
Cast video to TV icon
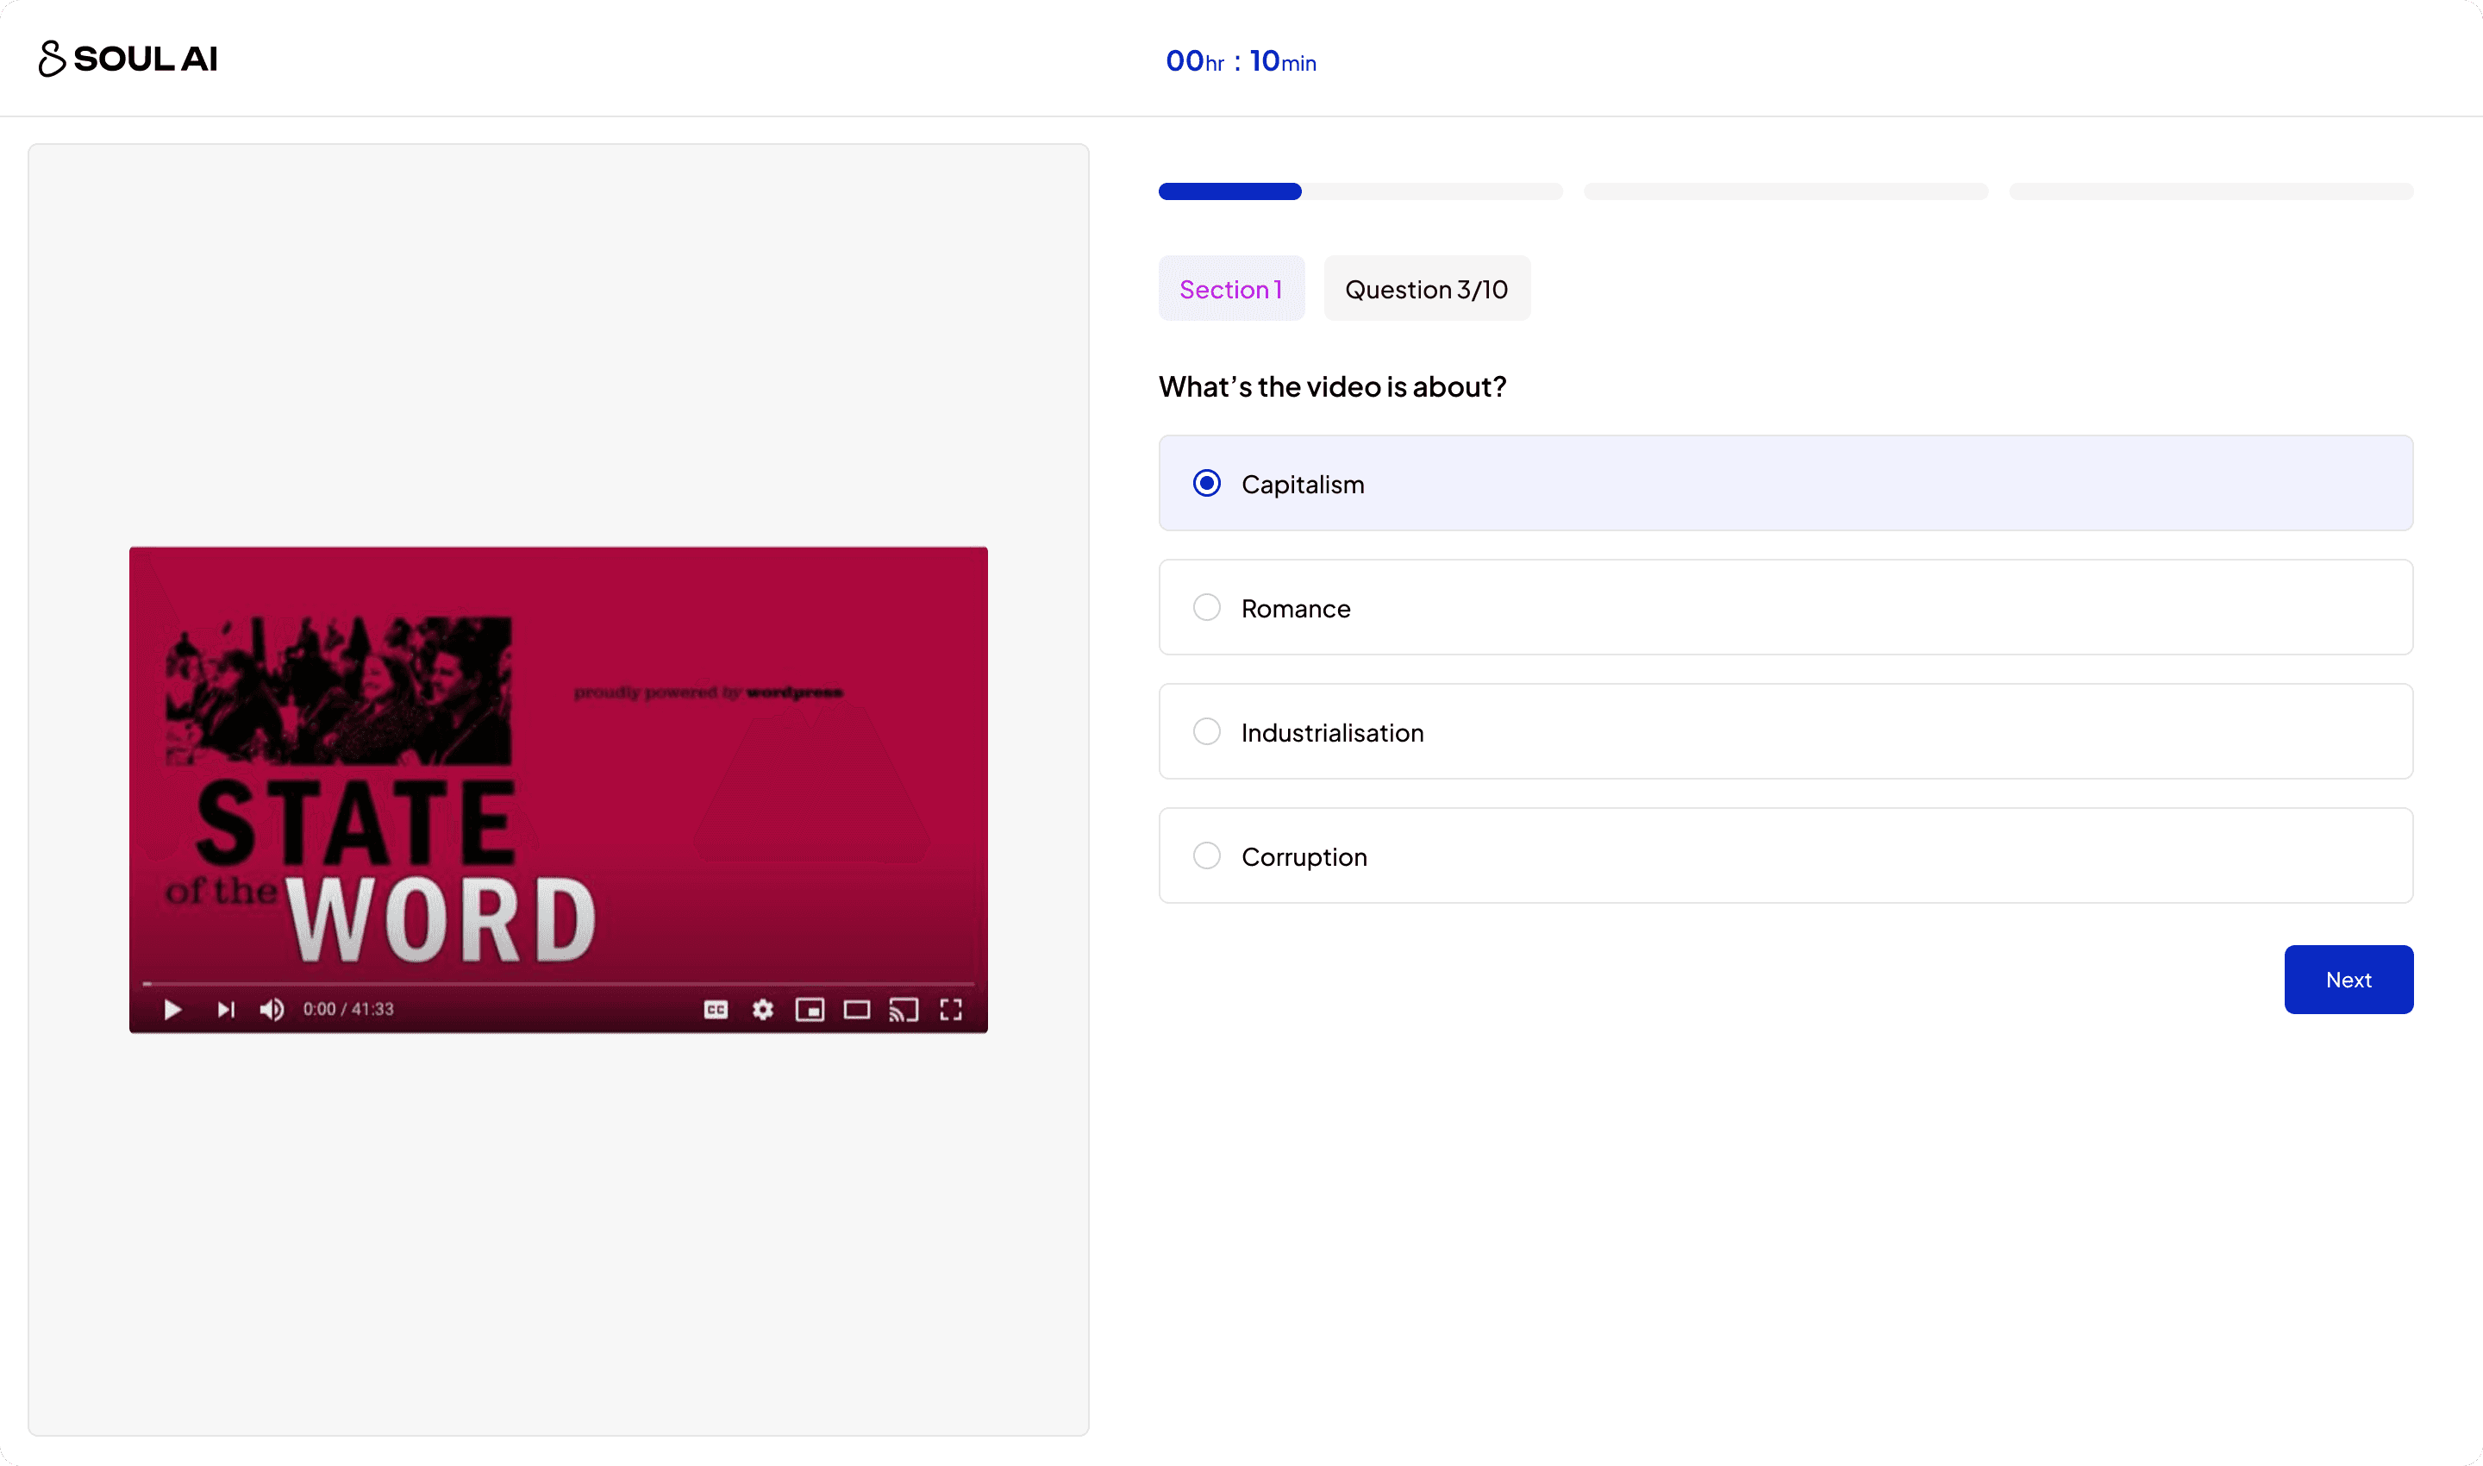click(904, 1010)
